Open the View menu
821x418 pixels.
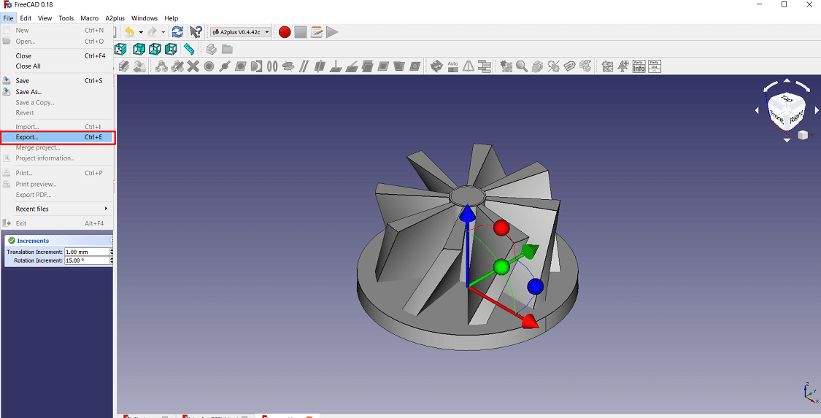45,18
